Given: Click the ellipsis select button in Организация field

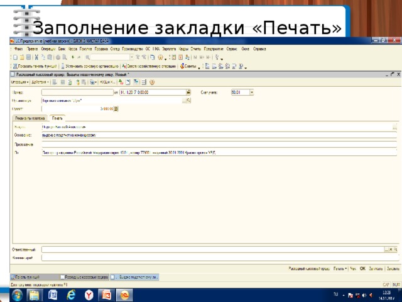Looking at the screenshot, I should [x=184, y=101].
